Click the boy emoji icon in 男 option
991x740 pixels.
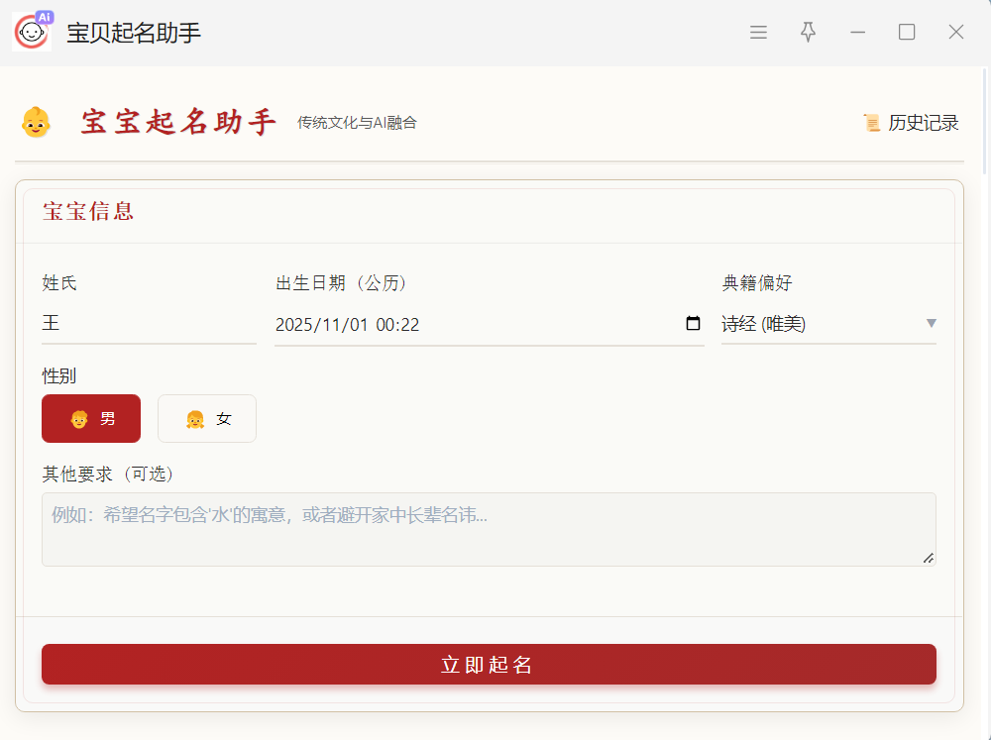pyautogui.click(x=79, y=419)
